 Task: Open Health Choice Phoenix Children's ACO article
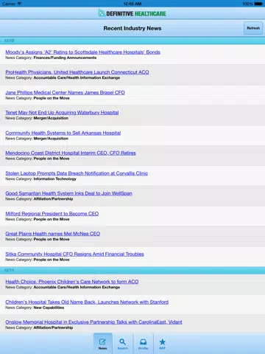(x=72, y=282)
